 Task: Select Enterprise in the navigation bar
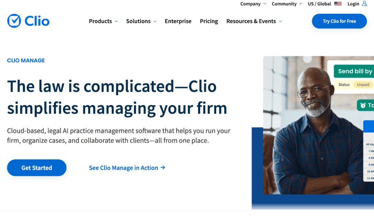pyautogui.click(x=178, y=21)
